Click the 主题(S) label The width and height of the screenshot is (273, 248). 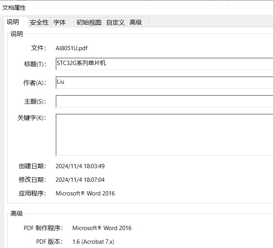click(35, 101)
